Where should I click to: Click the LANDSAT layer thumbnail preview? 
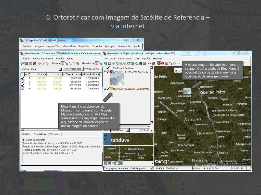(x=116, y=79)
